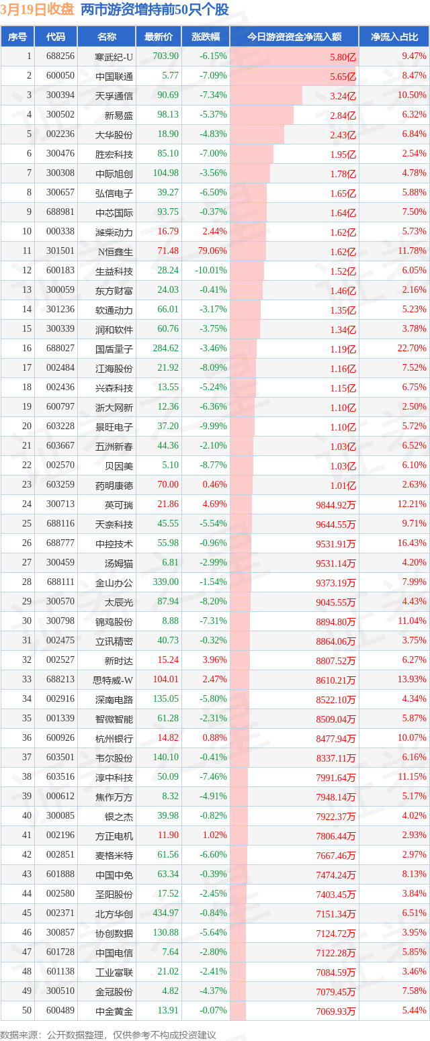
Task: Click stock name 工业富联
Action: [x=114, y=972]
